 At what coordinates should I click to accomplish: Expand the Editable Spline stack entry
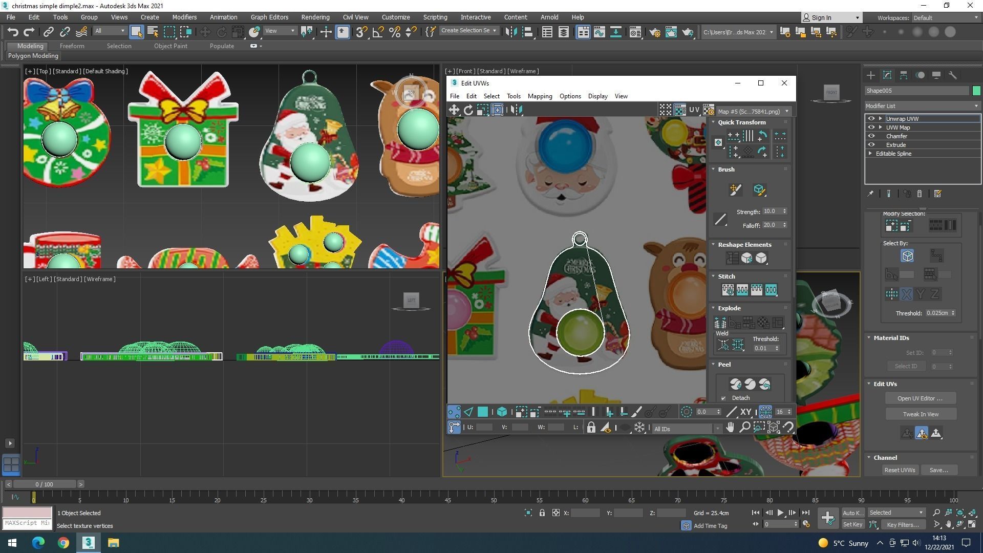point(870,154)
